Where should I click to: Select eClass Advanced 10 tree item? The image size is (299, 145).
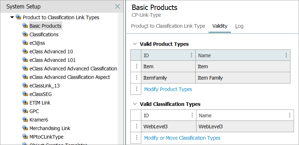[x=51, y=52]
